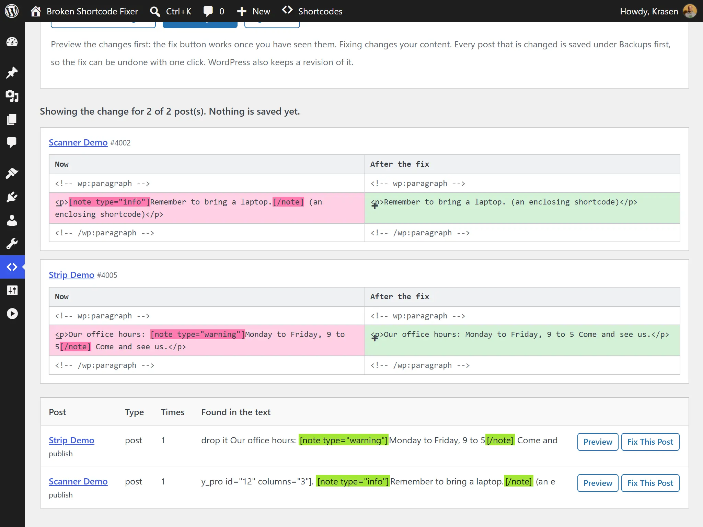Viewport: 703px width, 527px height.
Task: Open the Users sidebar icon
Action: [x=12, y=220]
